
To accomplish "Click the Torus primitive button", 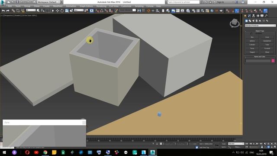I will point(252,48).
